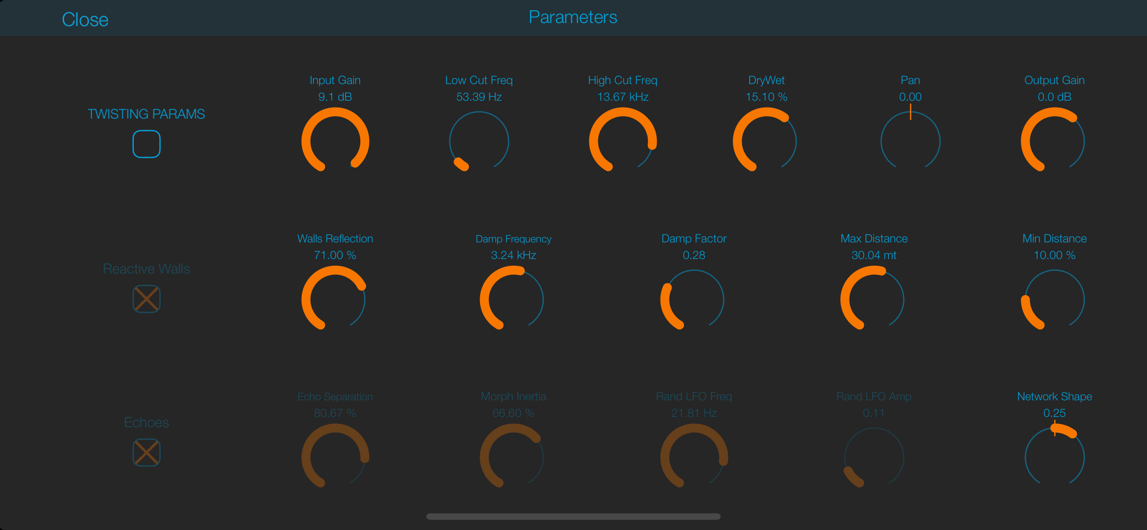
Task: Click the 21.81 Hz value
Action: (694, 413)
